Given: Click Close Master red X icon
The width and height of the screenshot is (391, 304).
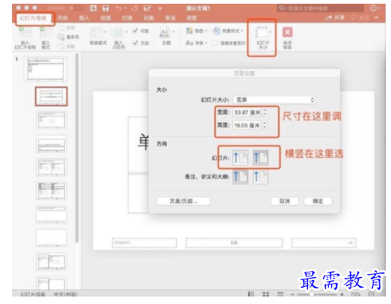Looking at the screenshot, I should 287,32.
